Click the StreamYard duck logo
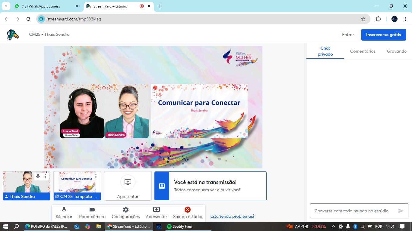Image resolution: width=412 pixels, height=231 pixels. [x=13, y=35]
